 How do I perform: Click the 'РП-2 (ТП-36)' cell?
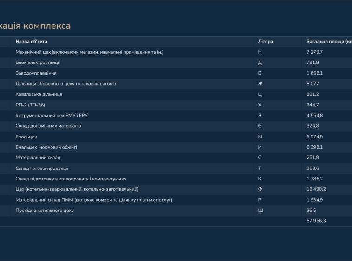coord(30,105)
